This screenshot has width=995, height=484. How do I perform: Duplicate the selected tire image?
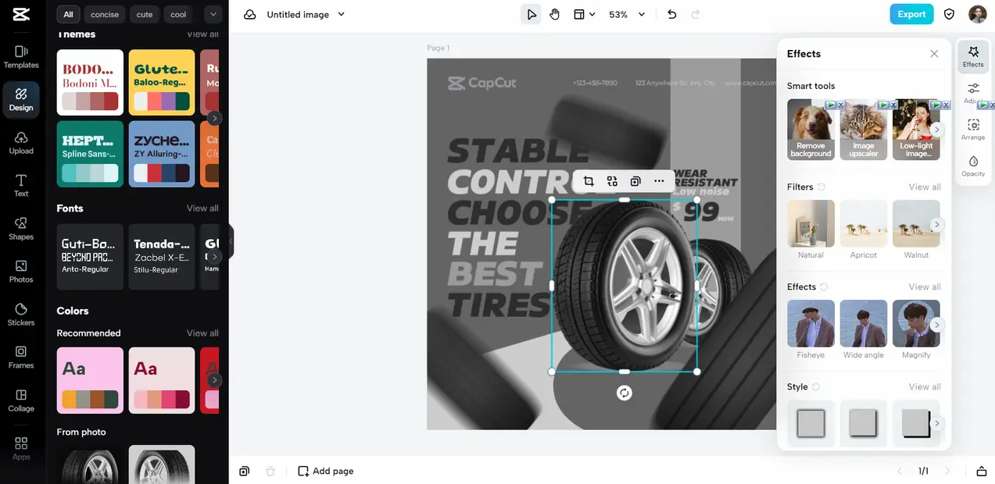[635, 181]
